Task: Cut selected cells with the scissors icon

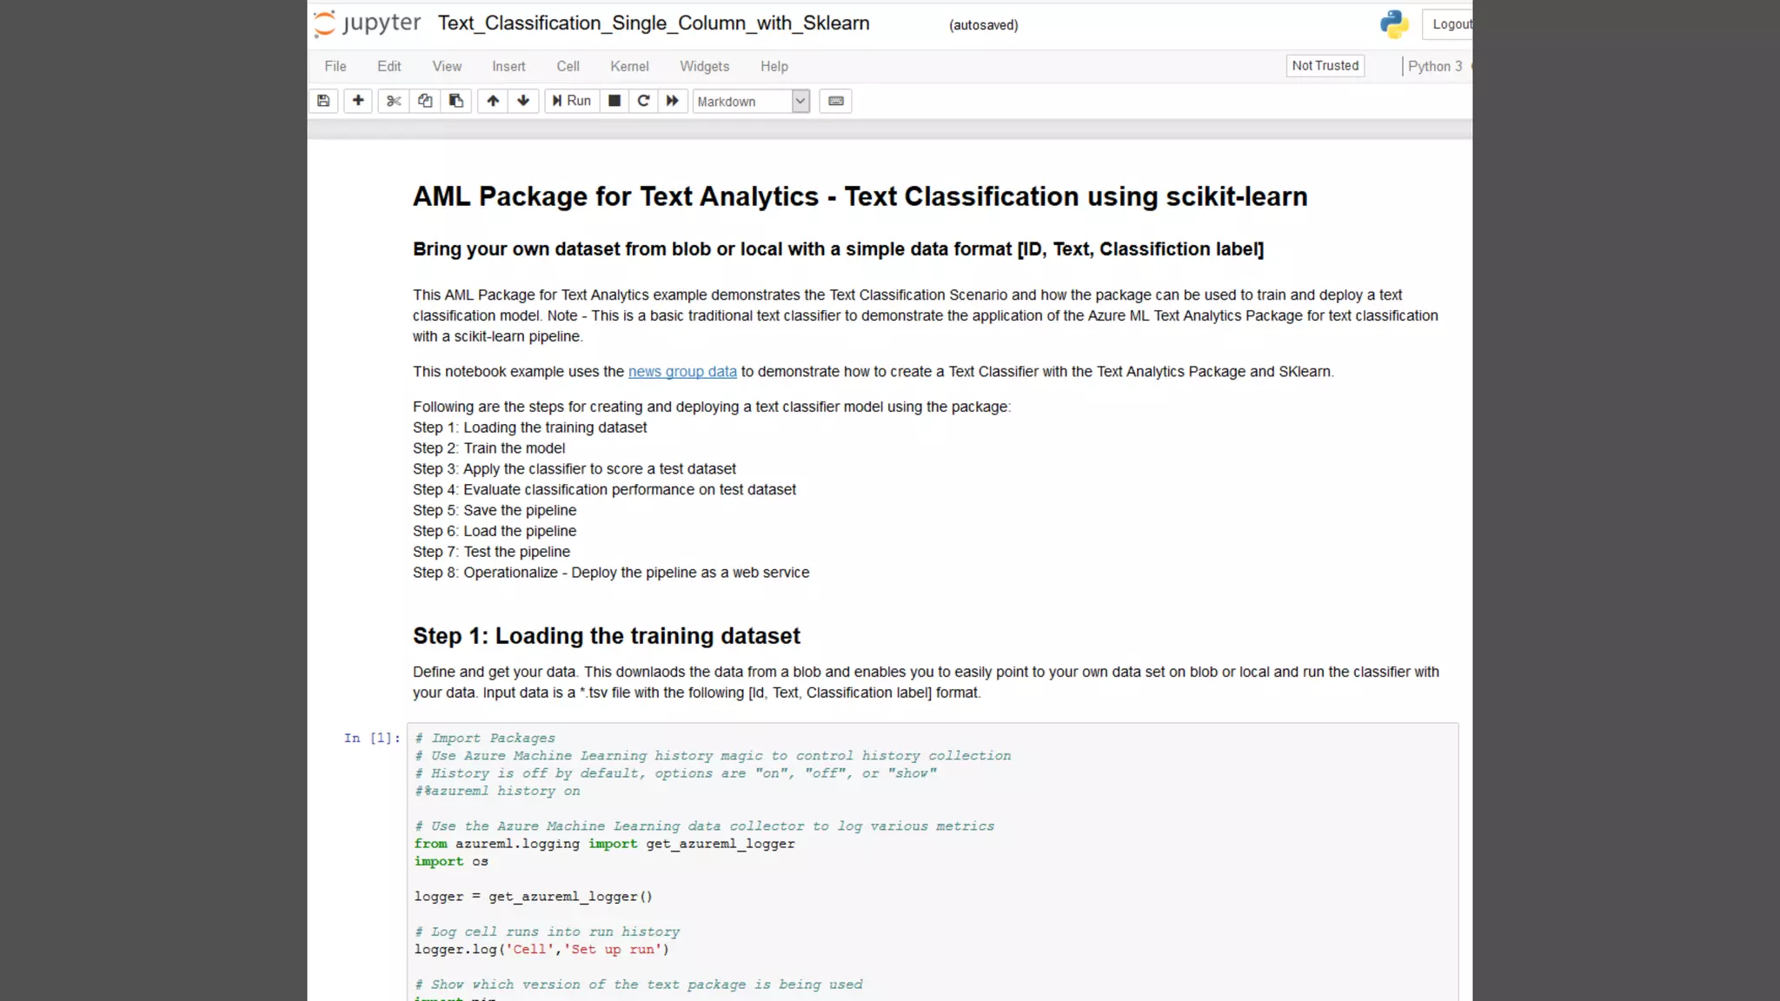Action: pos(394,101)
